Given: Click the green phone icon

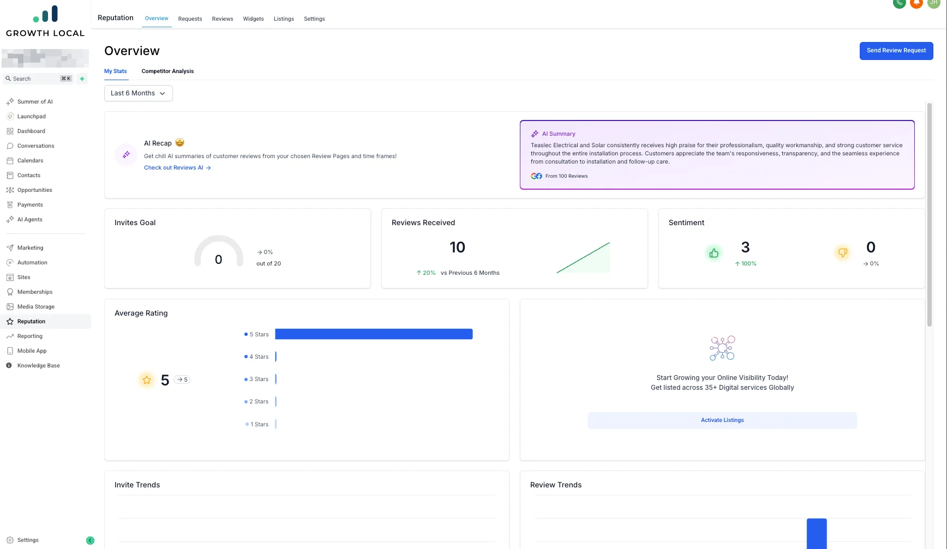Looking at the screenshot, I should point(899,4).
